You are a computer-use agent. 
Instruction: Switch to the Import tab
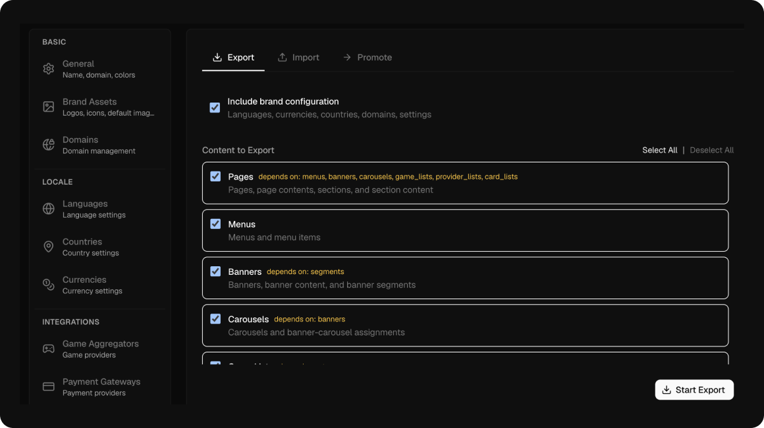coord(298,57)
